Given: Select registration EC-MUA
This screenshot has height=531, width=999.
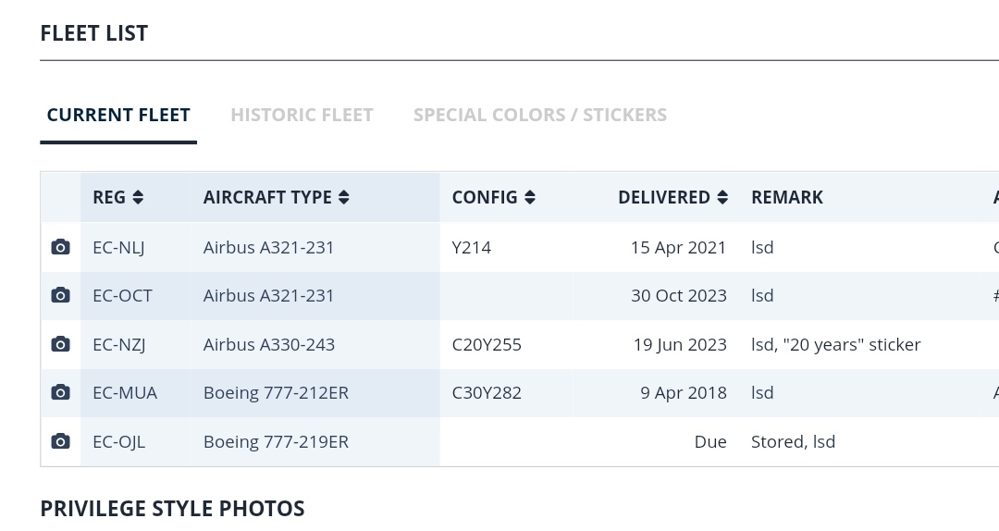Looking at the screenshot, I should (x=125, y=393).
